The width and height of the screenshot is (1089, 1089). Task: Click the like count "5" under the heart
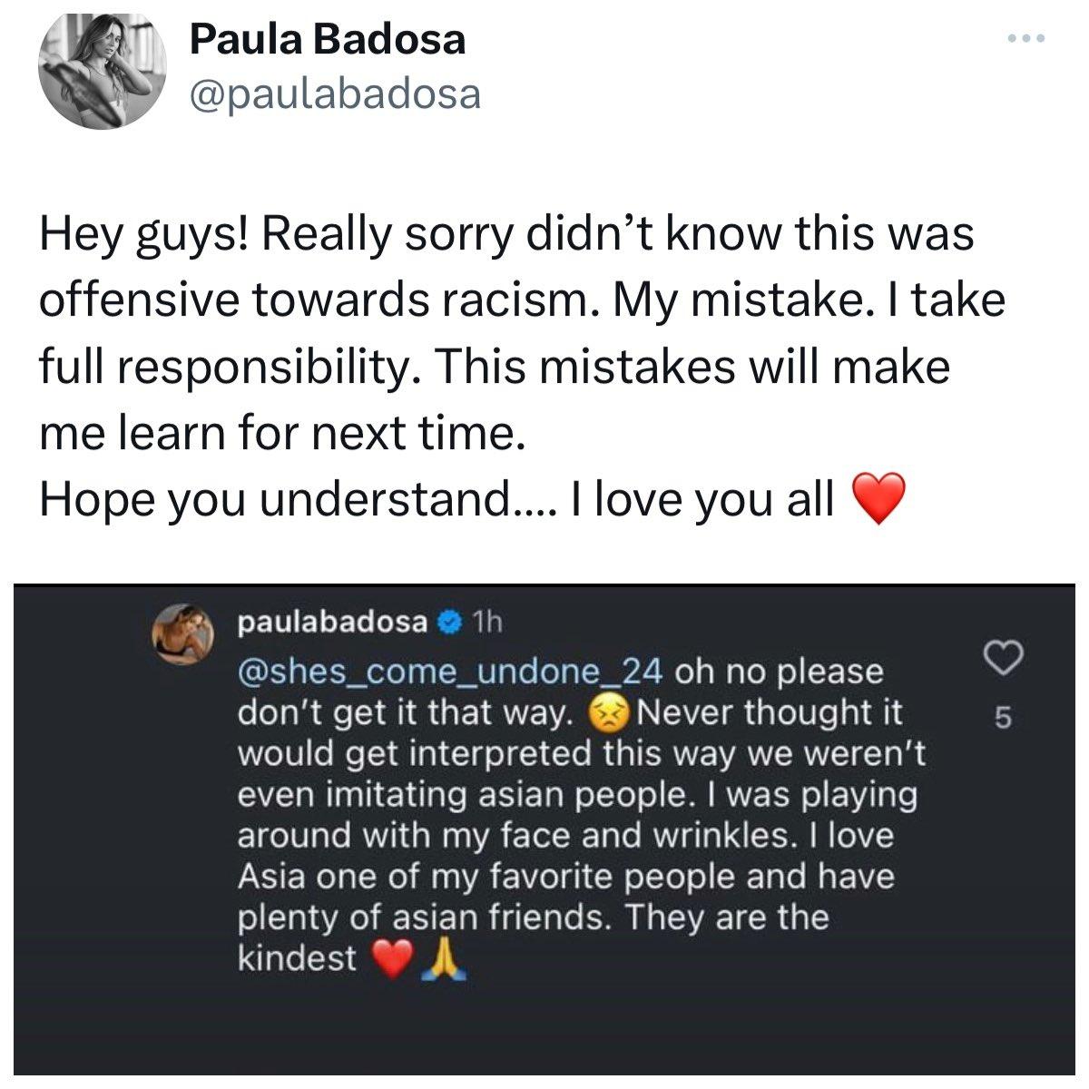pos(1001,720)
